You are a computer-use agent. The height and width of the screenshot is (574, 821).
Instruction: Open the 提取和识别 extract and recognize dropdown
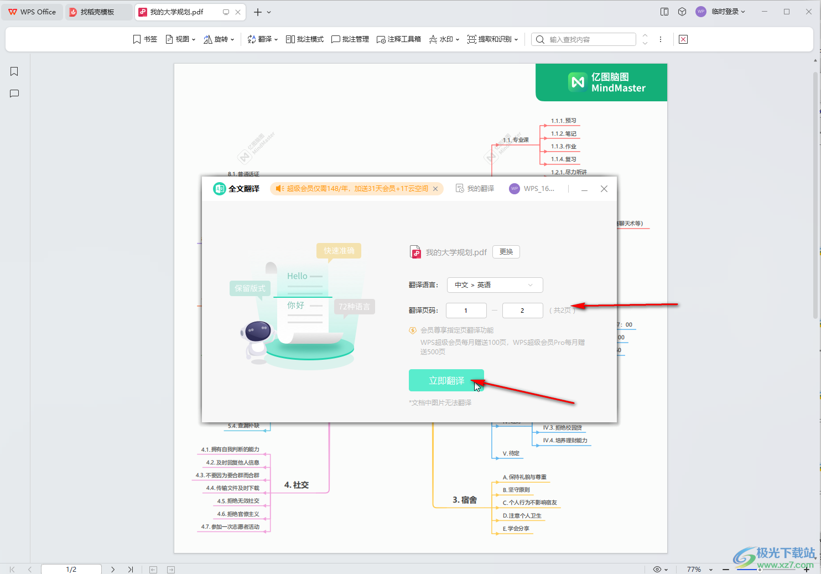pos(493,39)
